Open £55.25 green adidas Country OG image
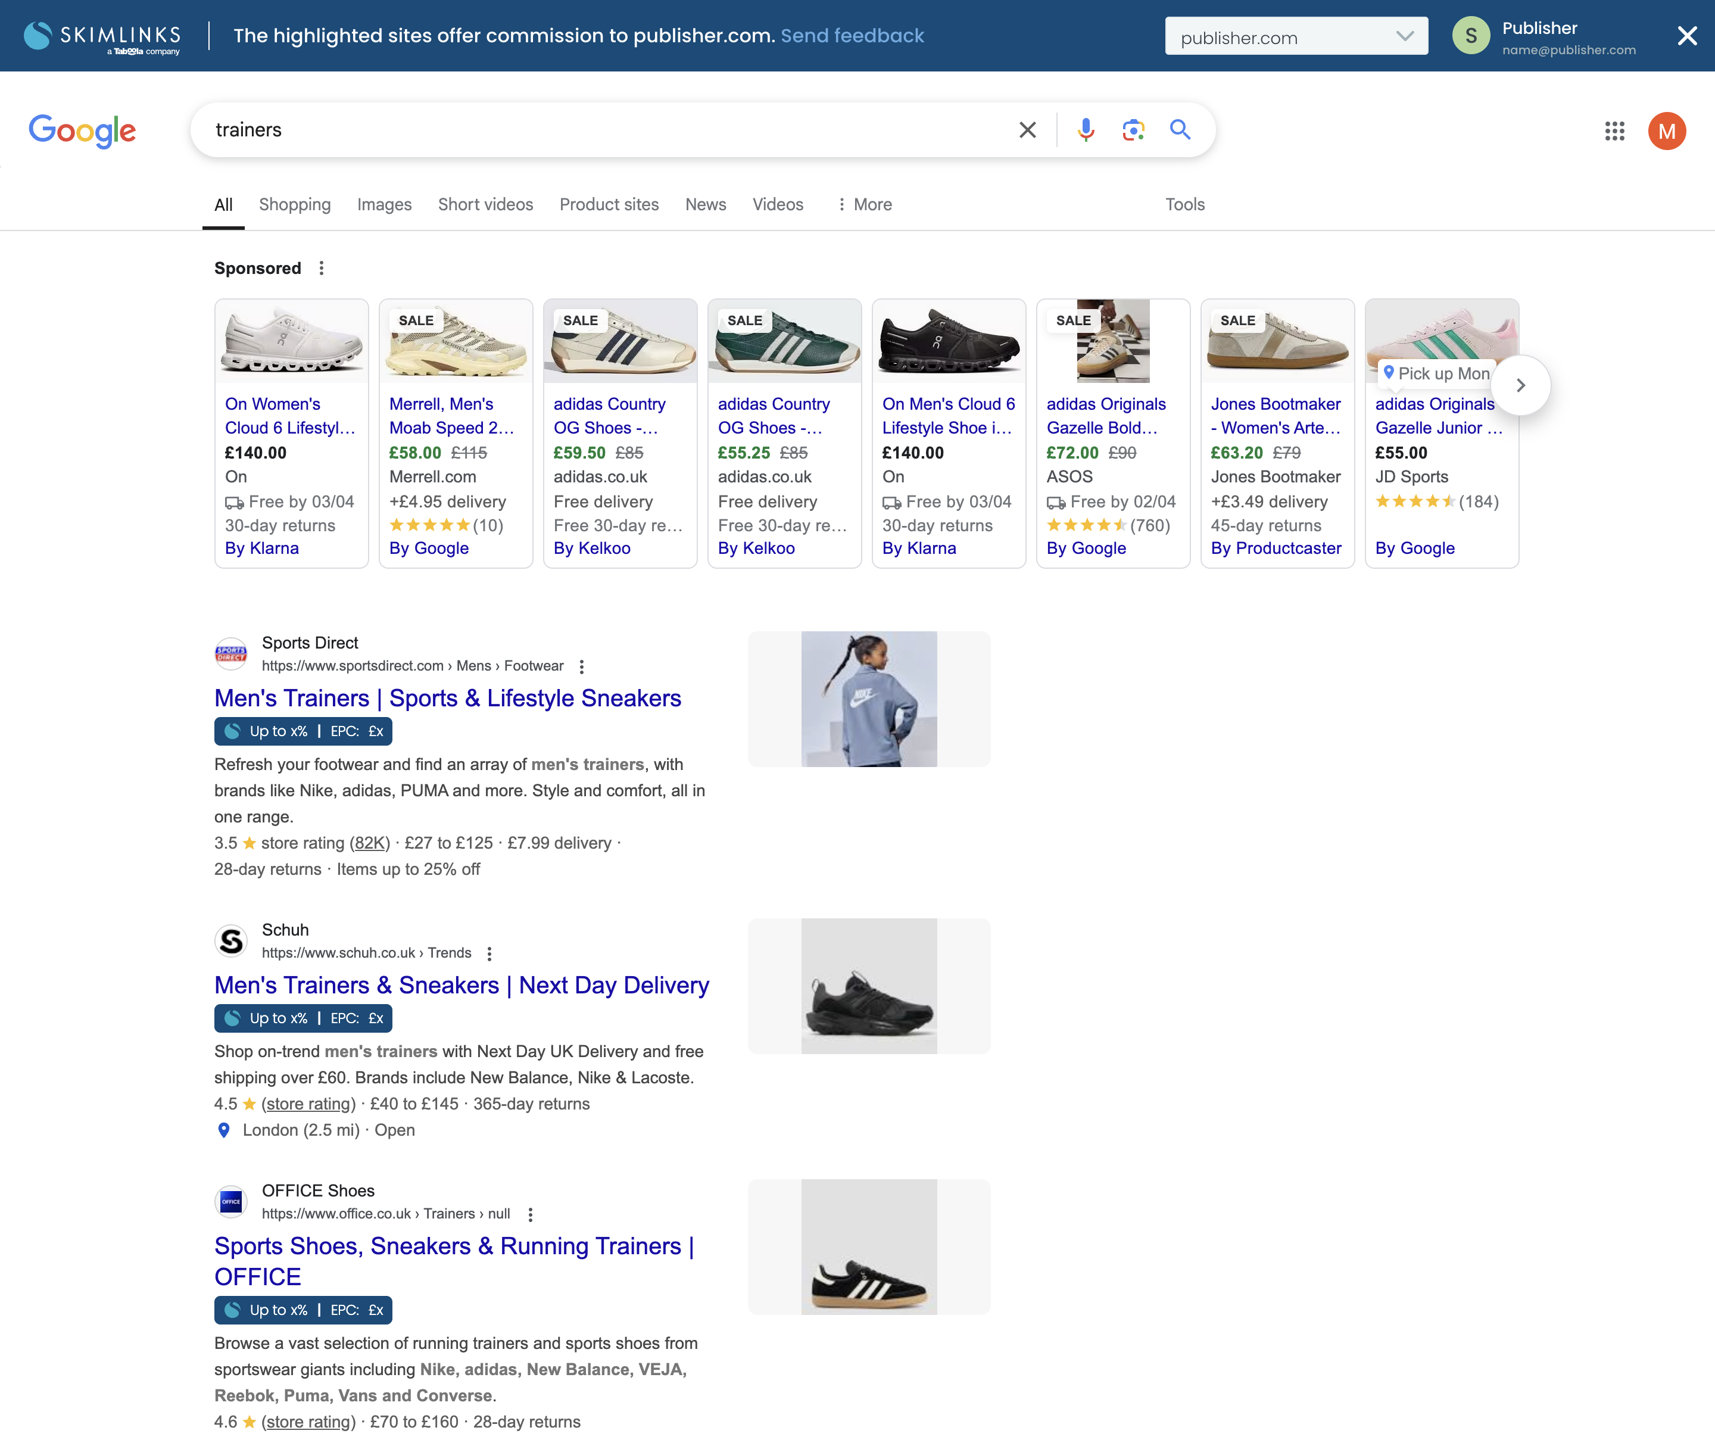This screenshot has width=1715, height=1446. tap(784, 341)
